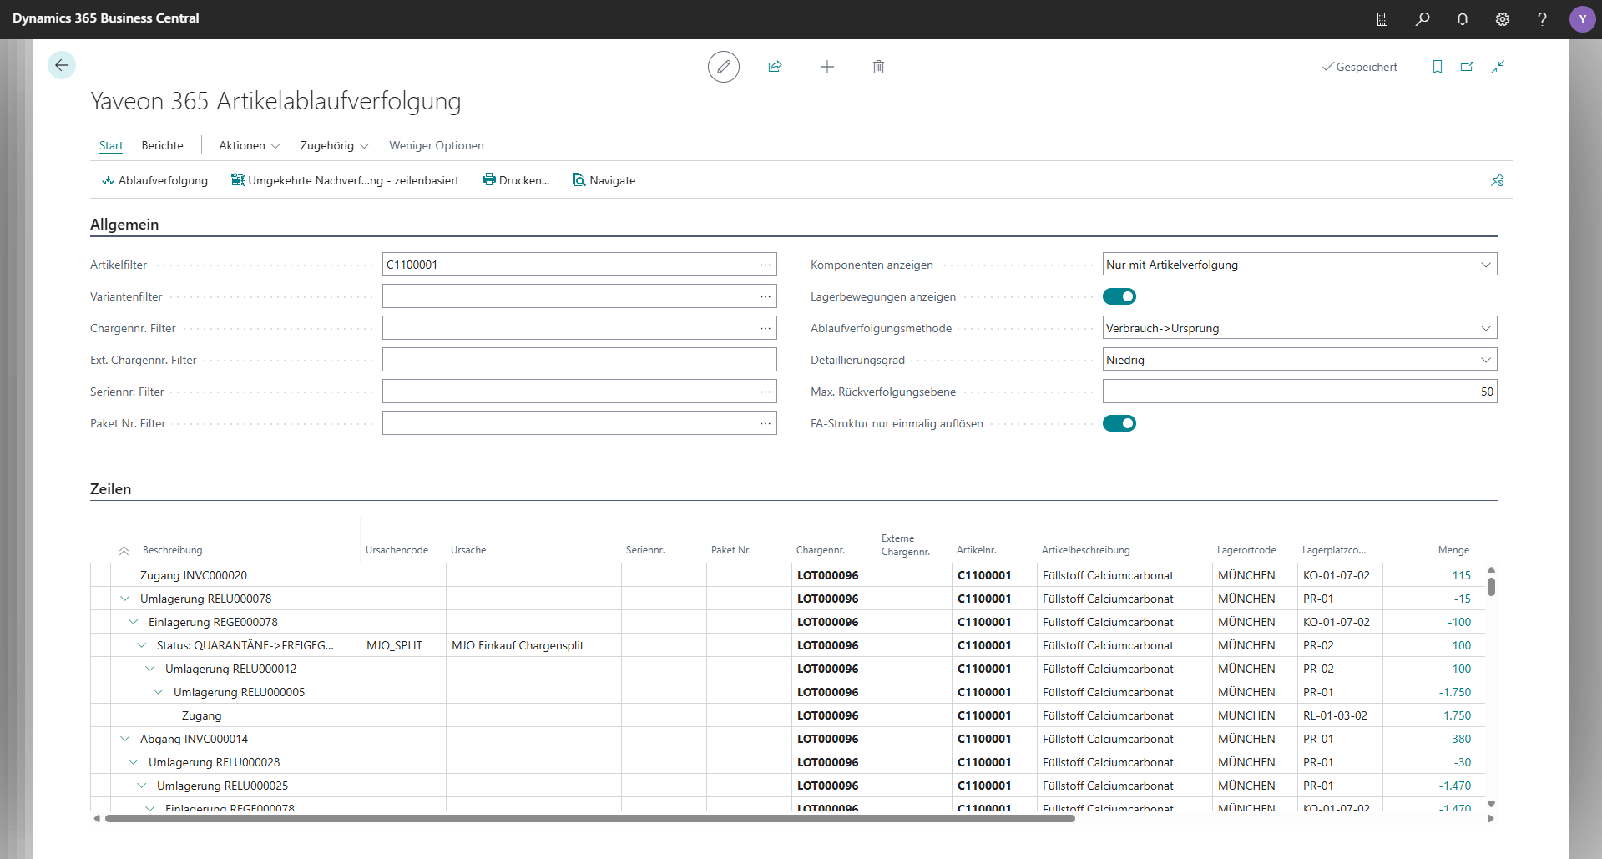Share the page via the share icon
Viewport: 1602px width, 859px height.
[x=775, y=67]
